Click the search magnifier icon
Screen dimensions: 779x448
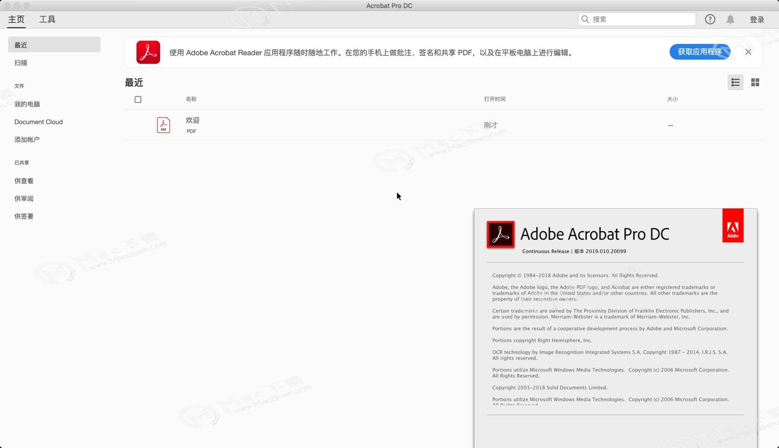point(585,19)
